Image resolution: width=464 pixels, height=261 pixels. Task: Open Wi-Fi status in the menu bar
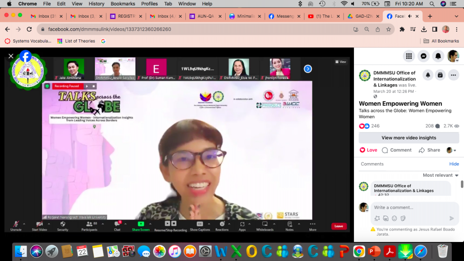(x=344, y=4)
